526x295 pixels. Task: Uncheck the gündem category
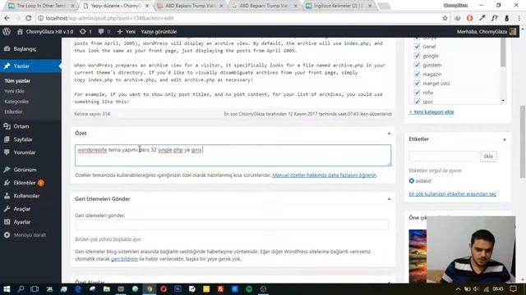pyautogui.click(x=417, y=65)
